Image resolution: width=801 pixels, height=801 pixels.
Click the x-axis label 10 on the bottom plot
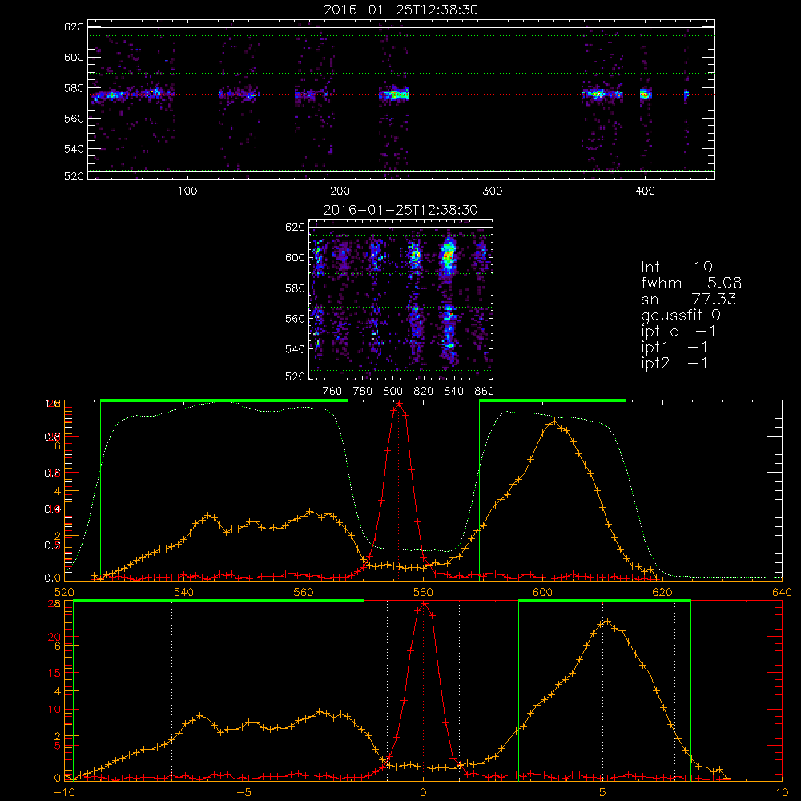782,792
